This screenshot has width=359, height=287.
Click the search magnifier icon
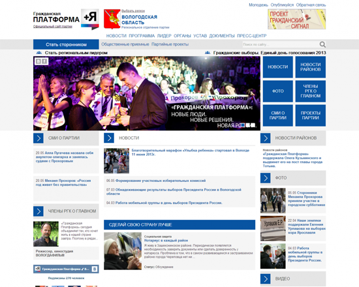[322, 44]
